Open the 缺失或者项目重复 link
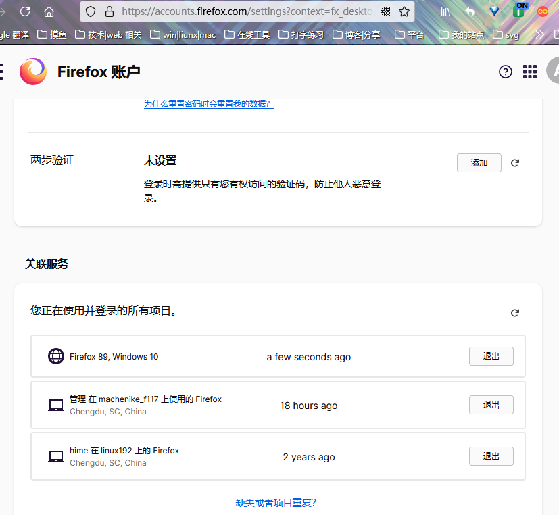Image resolution: width=559 pixels, height=515 pixels. tap(278, 503)
